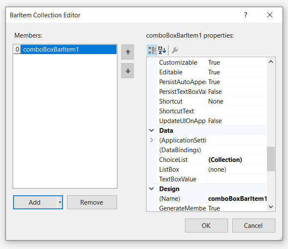Click the Categorized view icon
The width and height of the screenshot is (288, 249).
(x=152, y=50)
